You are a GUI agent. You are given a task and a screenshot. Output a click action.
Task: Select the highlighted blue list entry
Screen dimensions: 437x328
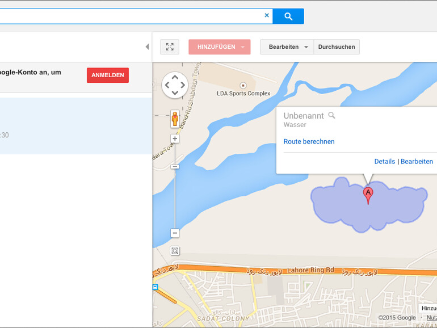pyautogui.click(x=76, y=126)
